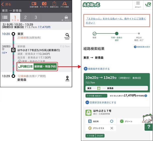Viewport: 153px width, 141px height.
Task: Switch to route tab 2
Action: [x=25, y=17]
